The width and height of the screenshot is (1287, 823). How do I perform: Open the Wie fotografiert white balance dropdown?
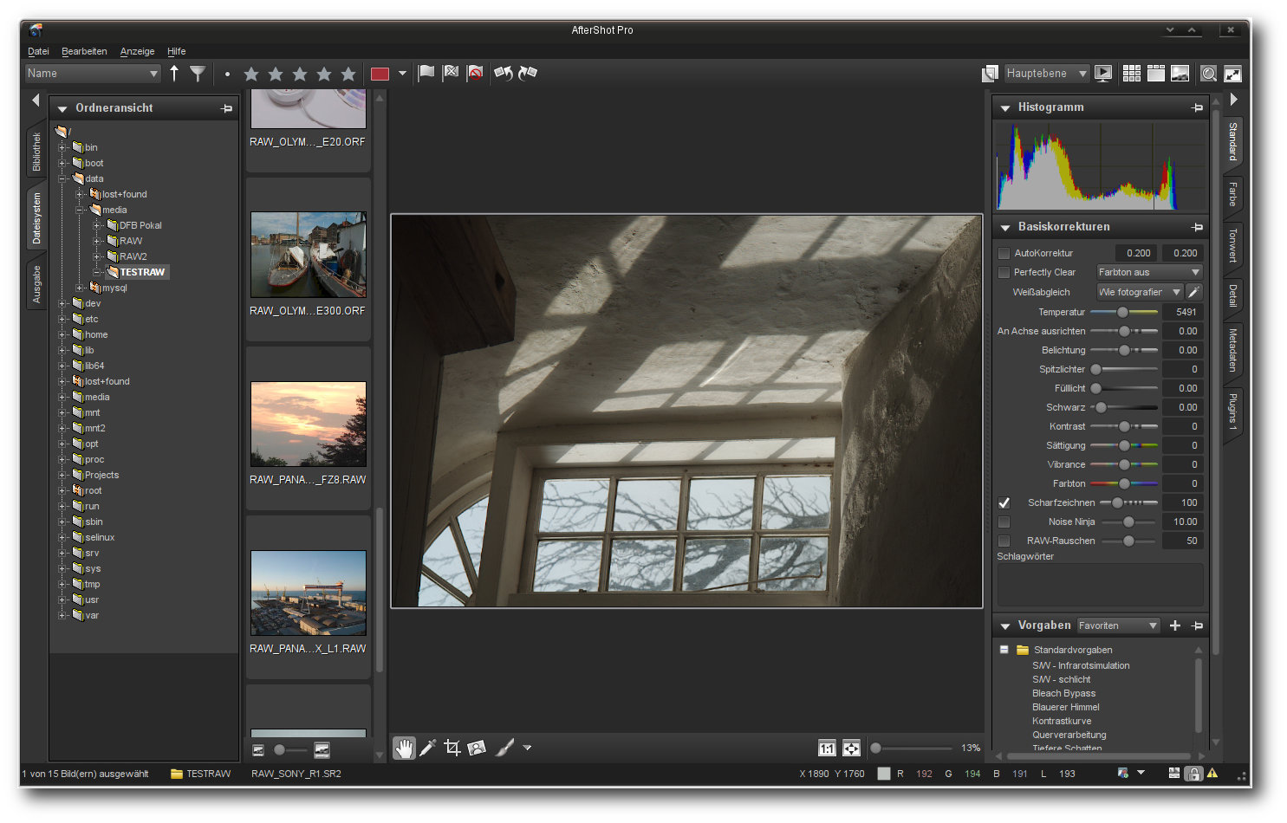click(1140, 292)
